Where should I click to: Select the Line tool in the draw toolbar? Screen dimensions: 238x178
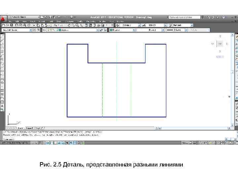click(x=2, y=37)
